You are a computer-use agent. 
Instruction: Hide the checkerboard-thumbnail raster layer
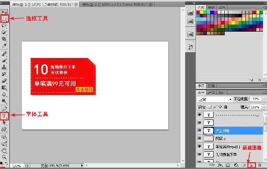click(x=199, y=138)
